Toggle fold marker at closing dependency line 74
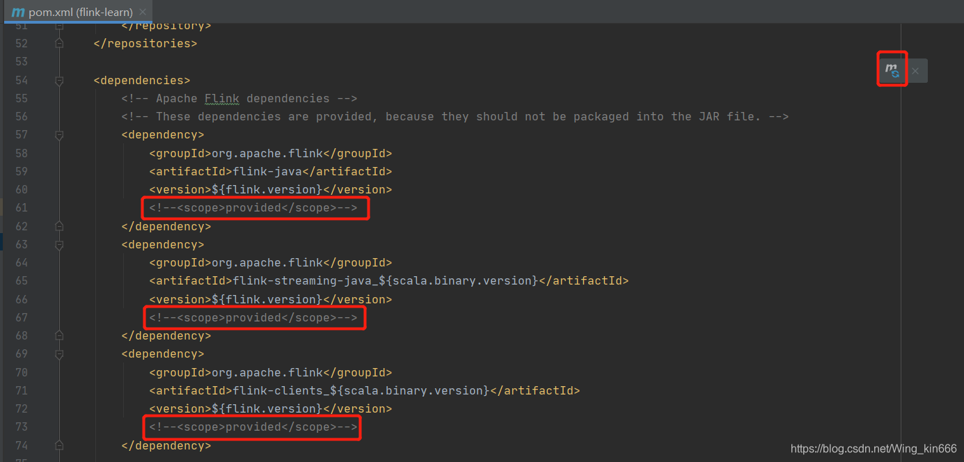The height and width of the screenshot is (462, 964). (59, 445)
